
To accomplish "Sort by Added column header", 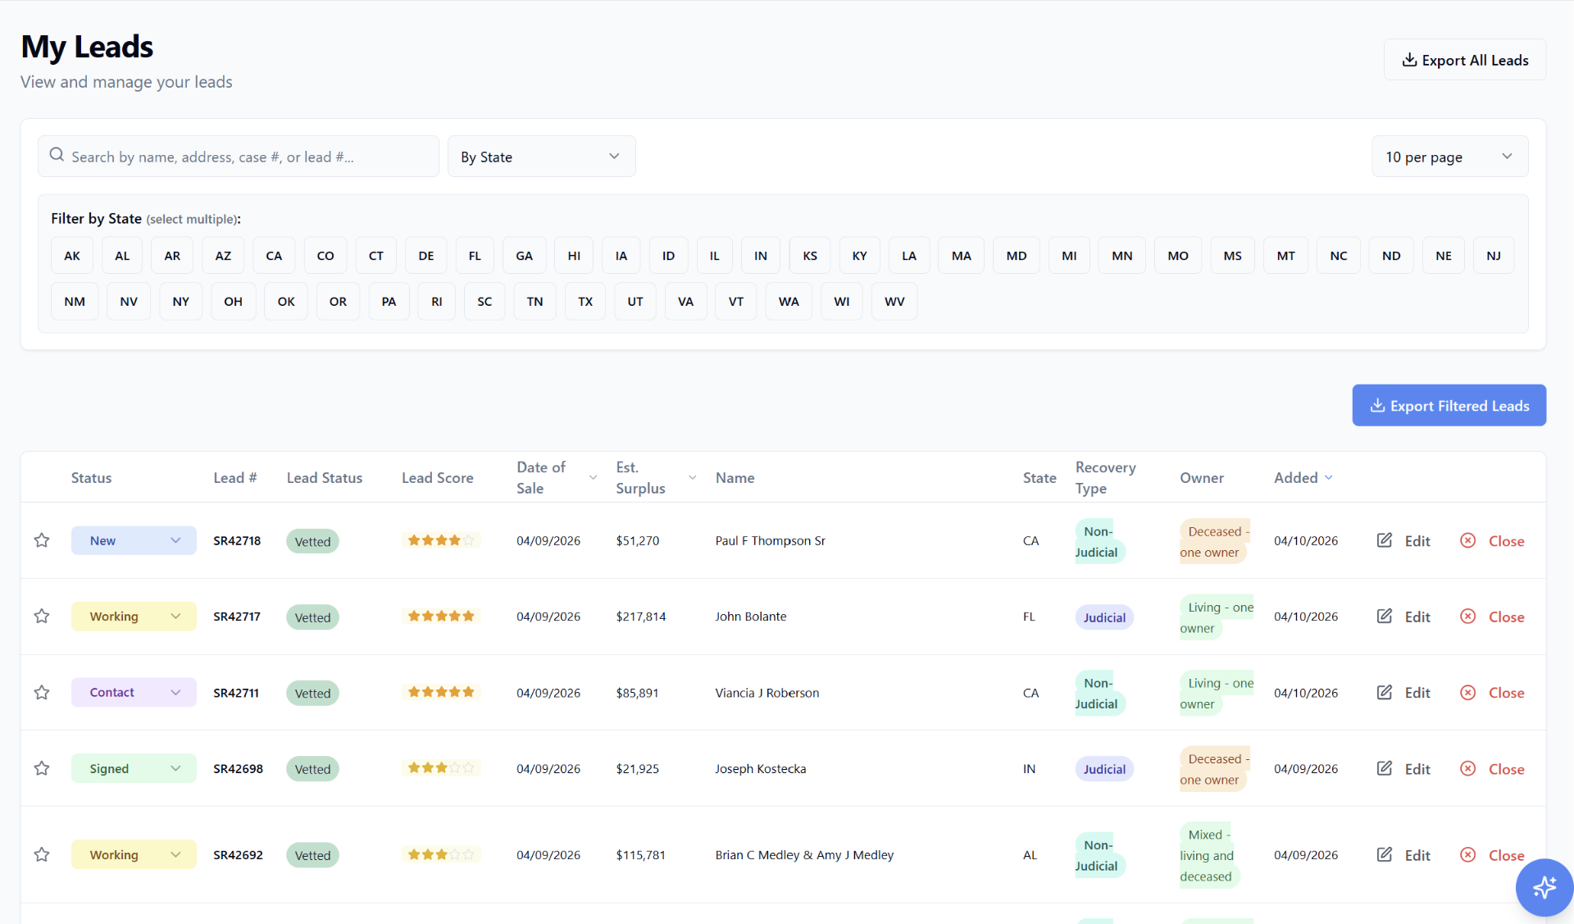I will pyautogui.click(x=1303, y=478).
